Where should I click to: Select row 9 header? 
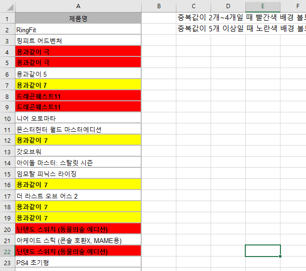tap(7, 107)
